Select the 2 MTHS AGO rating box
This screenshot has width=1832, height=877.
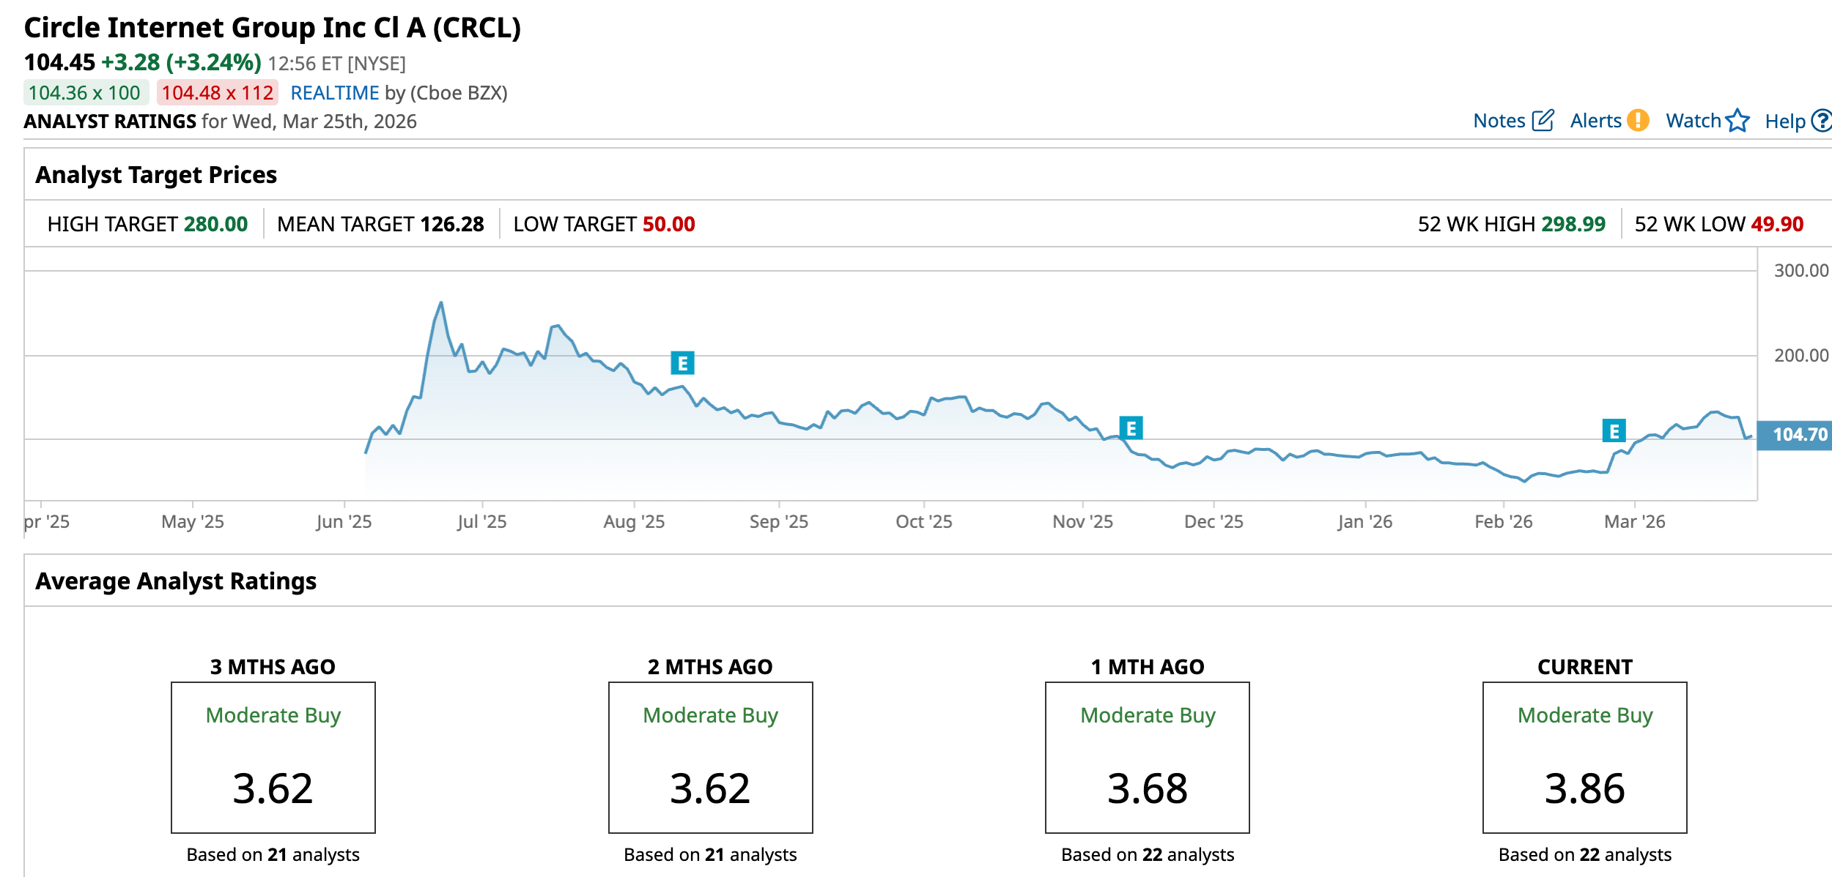click(x=710, y=757)
